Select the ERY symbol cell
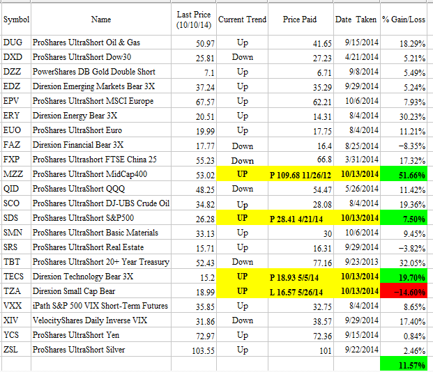This screenshot has height=372, width=433. point(16,116)
